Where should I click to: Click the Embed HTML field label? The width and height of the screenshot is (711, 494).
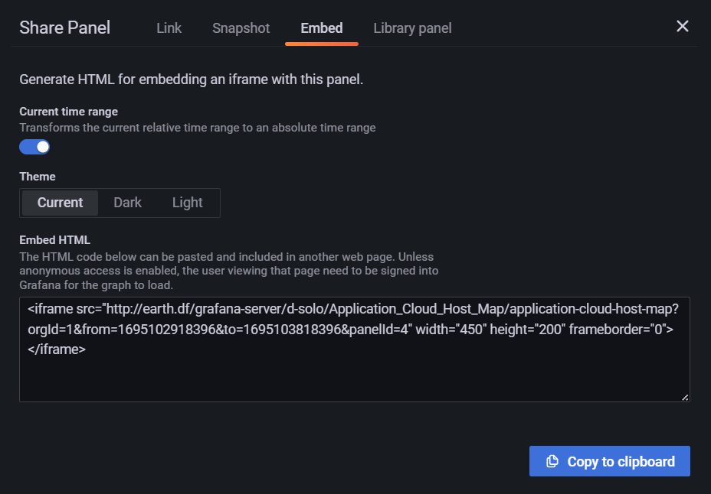[54, 240]
